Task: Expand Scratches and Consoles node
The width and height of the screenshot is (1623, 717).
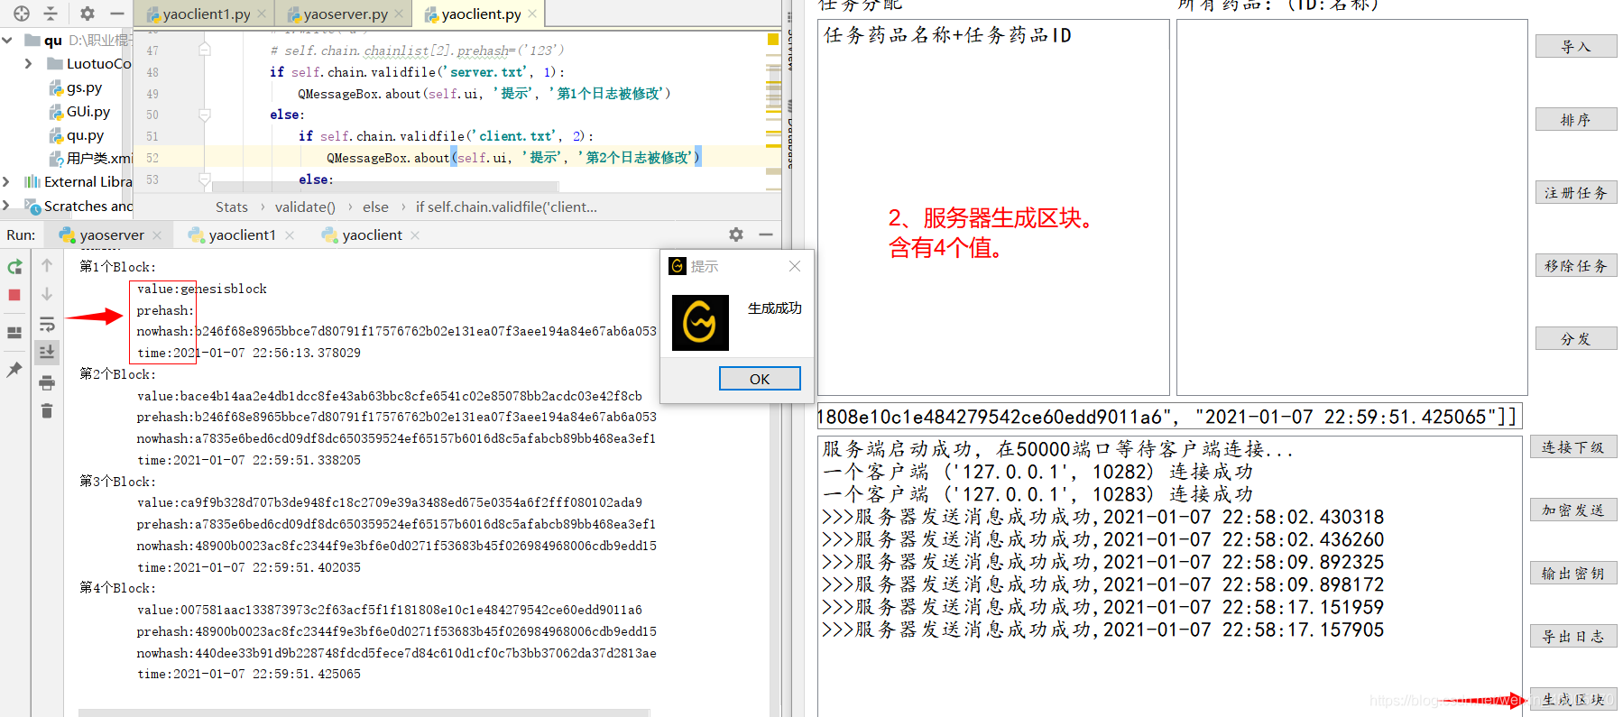Action: (7, 206)
